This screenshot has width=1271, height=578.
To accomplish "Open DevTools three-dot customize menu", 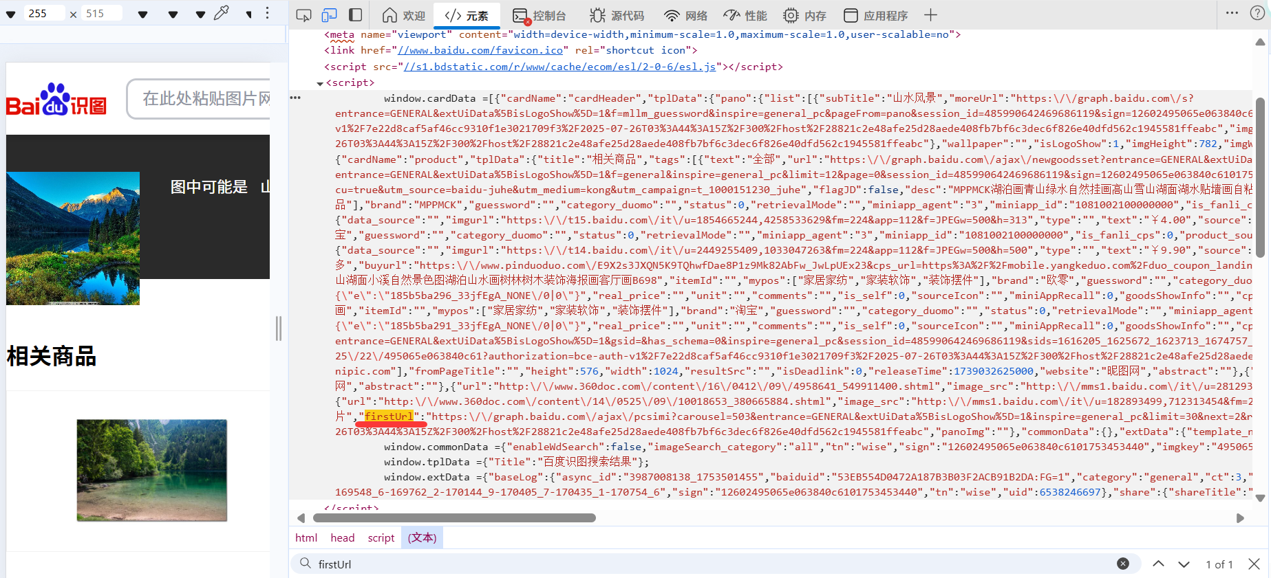I will 1232,13.
